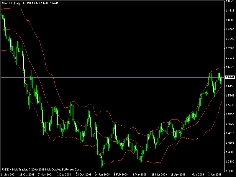Click the 1.5230 price axis label
236x177 pixels.
pyautogui.click(x=230, y=114)
